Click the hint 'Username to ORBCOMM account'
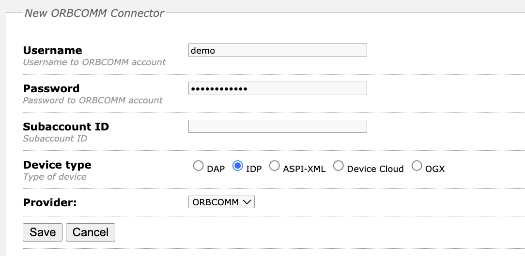Image resolution: width=525 pixels, height=256 pixels. tap(94, 62)
